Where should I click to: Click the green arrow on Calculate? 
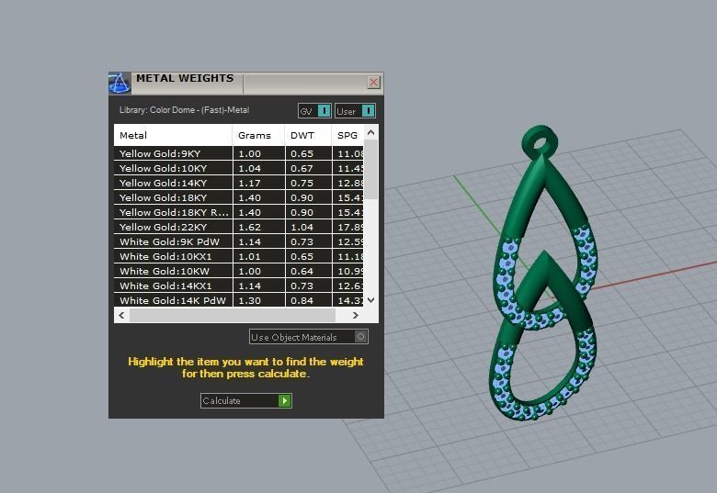click(x=285, y=401)
